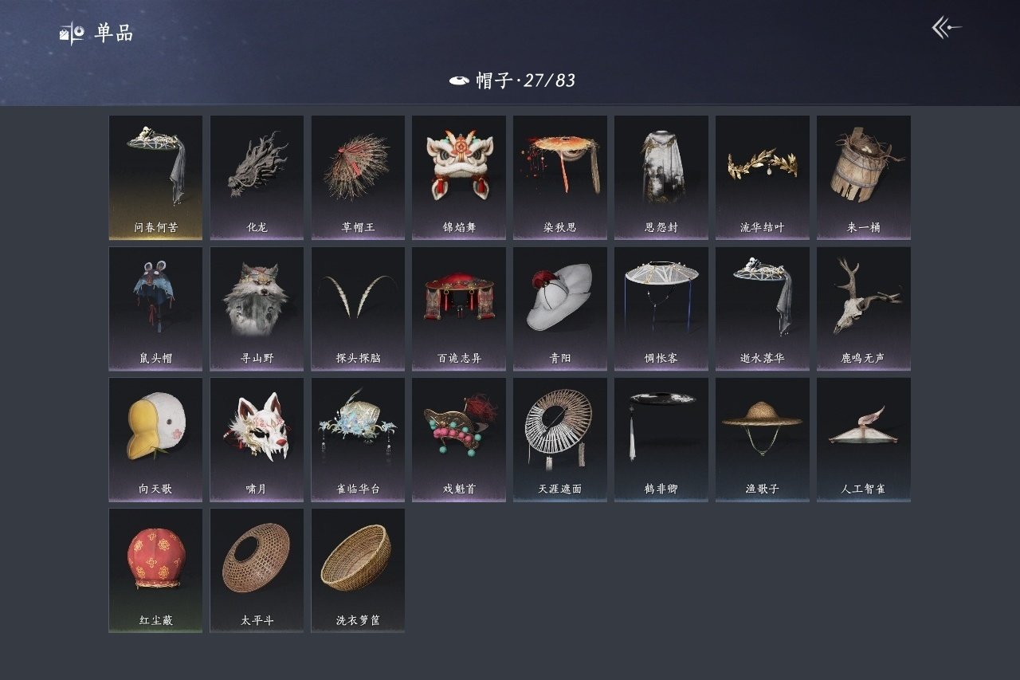
Task: Select the 问春何苦 highlighted hat item
Action: point(155,177)
